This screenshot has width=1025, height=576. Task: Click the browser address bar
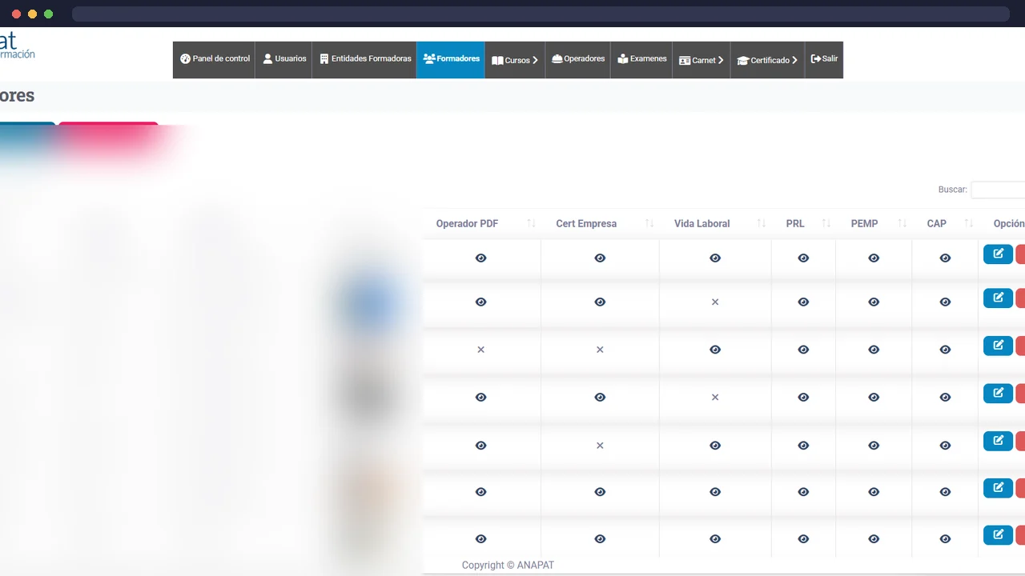tap(541, 14)
